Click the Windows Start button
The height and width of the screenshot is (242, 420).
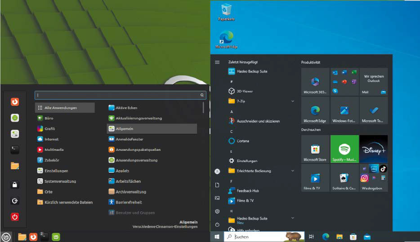click(217, 237)
